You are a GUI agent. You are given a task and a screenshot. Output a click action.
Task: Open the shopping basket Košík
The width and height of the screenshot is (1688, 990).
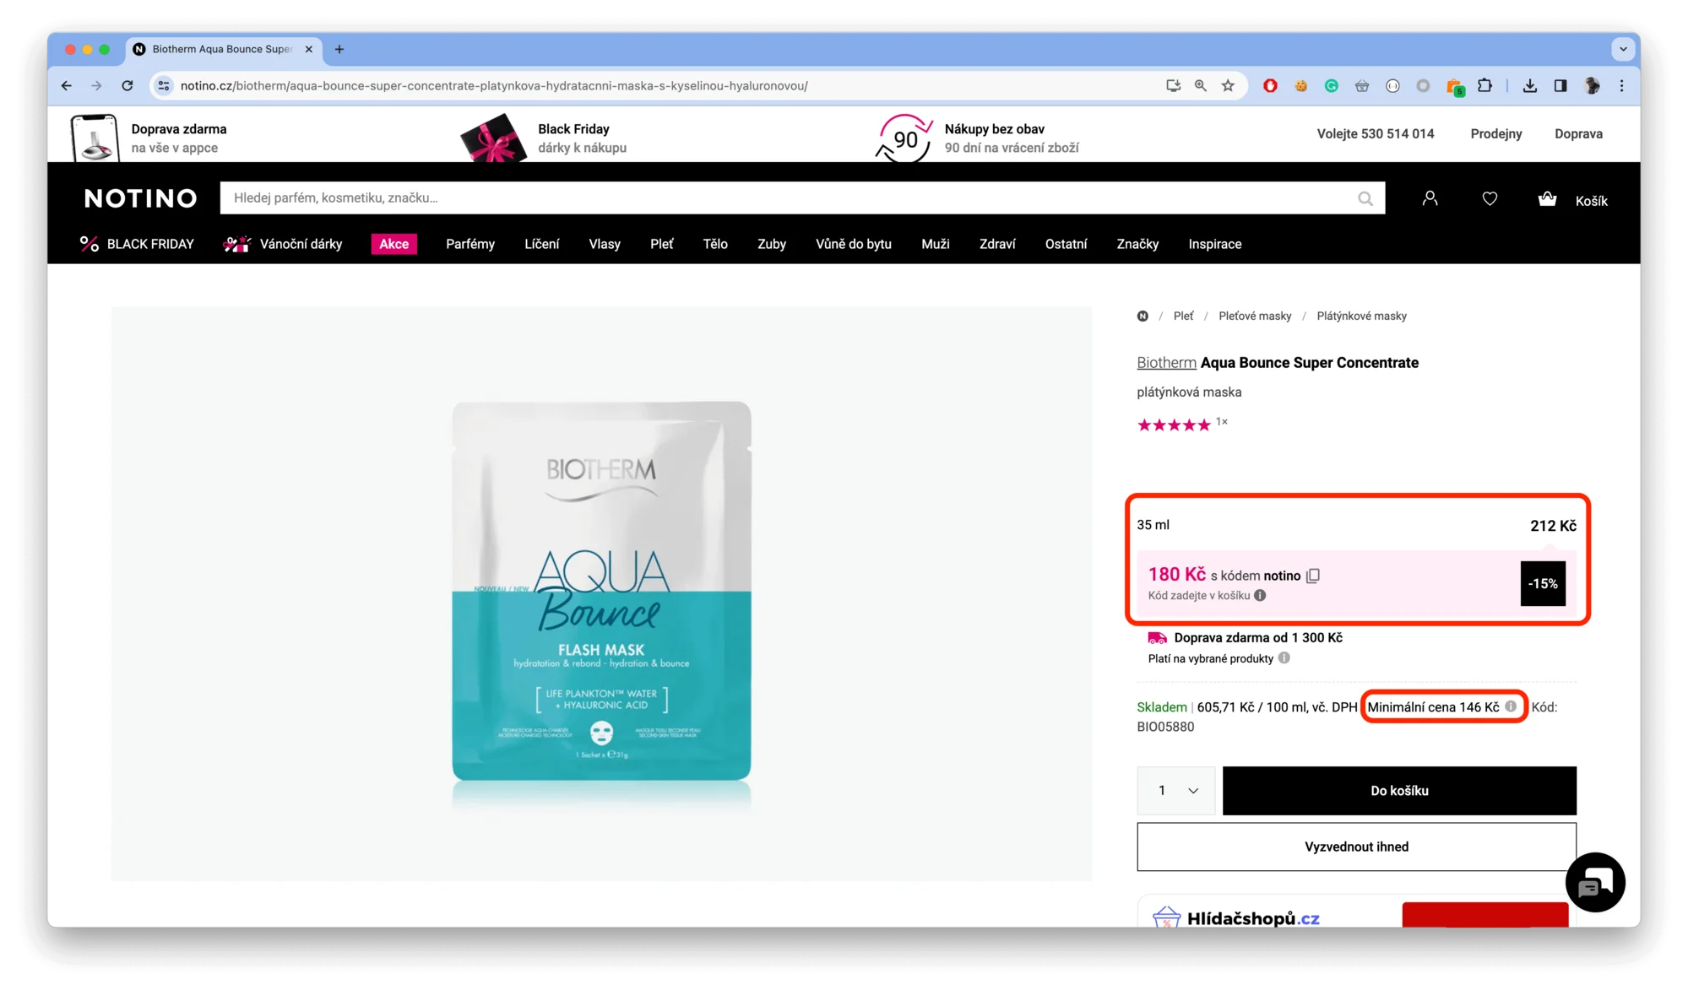pyautogui.click(x=1571, y=200)
